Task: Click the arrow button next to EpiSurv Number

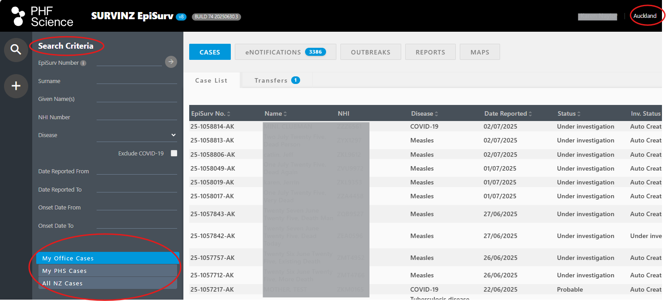Action: coord(171,62)
